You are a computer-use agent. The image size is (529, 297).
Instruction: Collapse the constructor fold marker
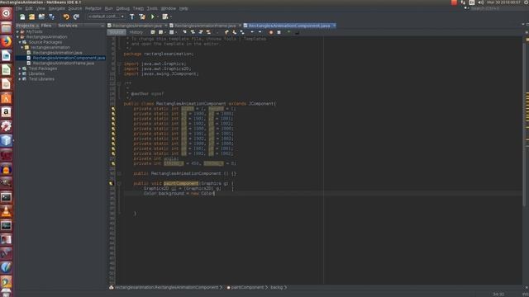[x=119, y=173]
